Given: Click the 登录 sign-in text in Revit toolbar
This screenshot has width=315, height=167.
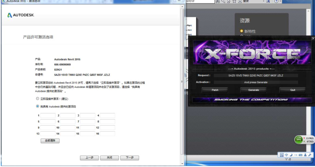Looking at the screenshot, I should click(x=246, y=2).
